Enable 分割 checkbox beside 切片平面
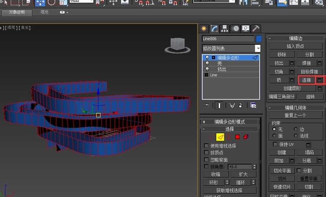The height and width of the screenshot is (197, 326). point(299,170)
